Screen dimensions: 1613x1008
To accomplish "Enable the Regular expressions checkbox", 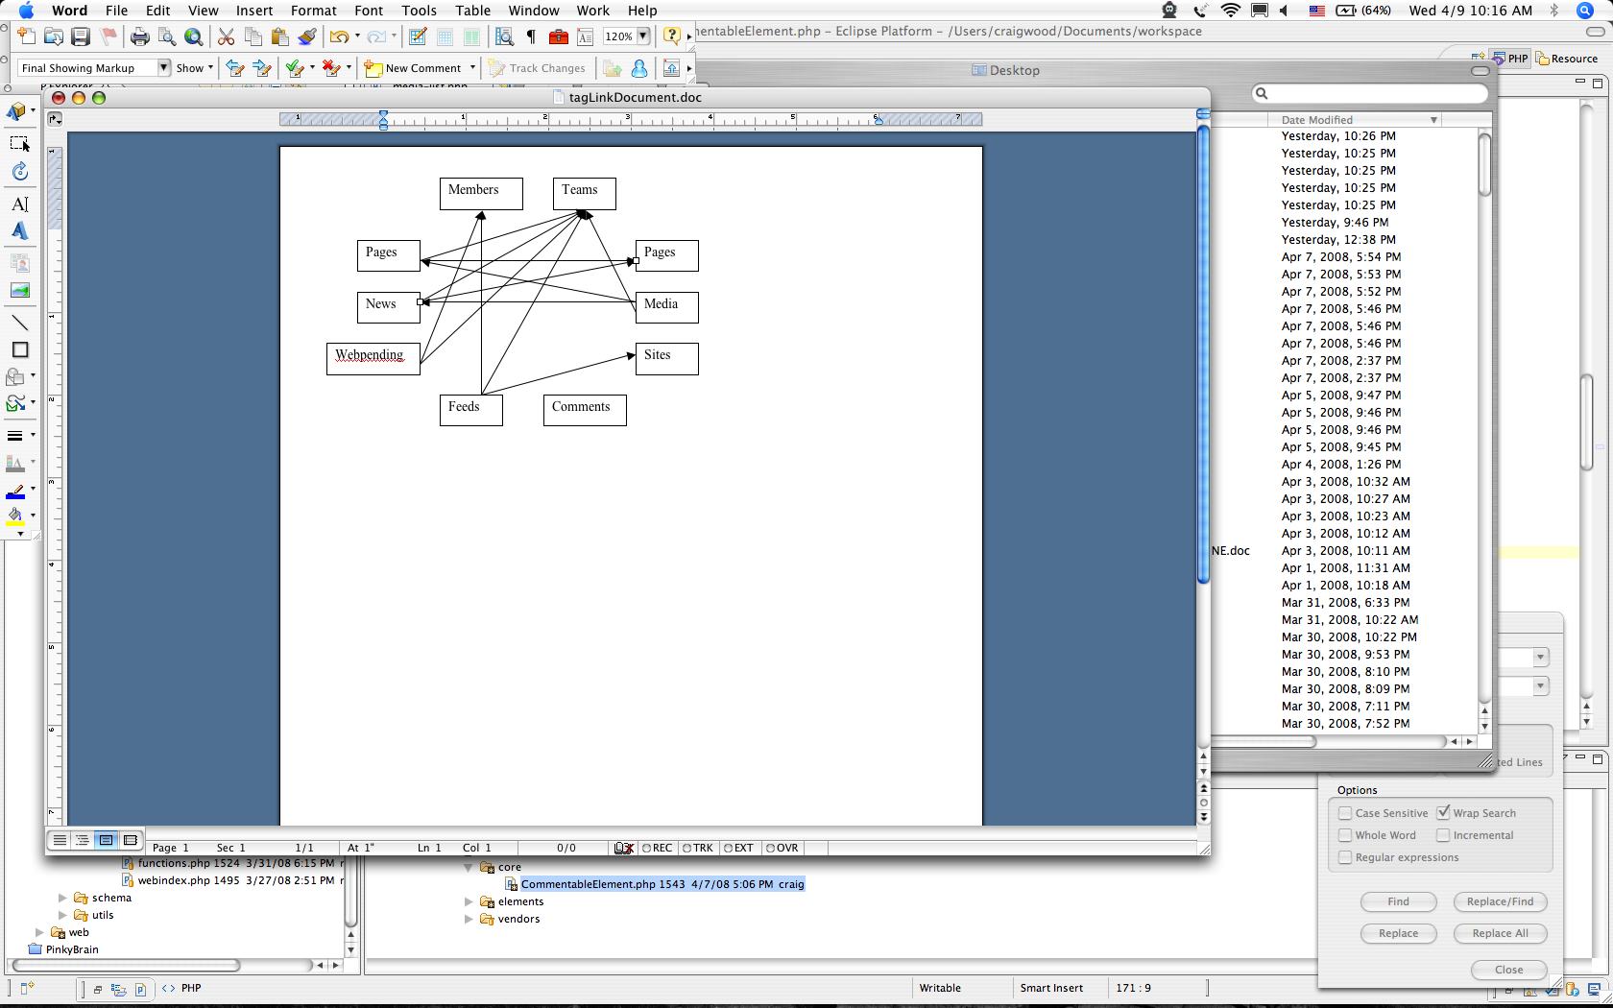I will click(1345, 857).
